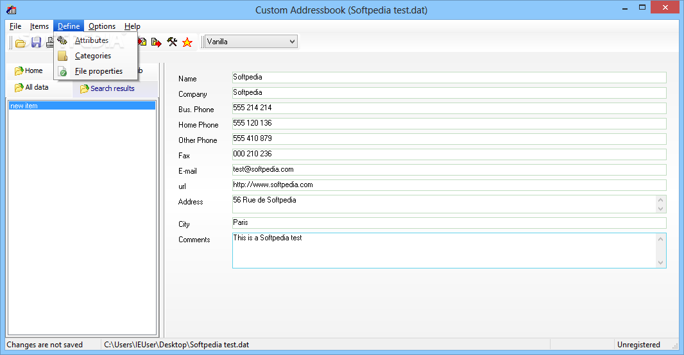Switch to the All data tab
Viewport: 684px width, 355px height.
pos(31,87)
